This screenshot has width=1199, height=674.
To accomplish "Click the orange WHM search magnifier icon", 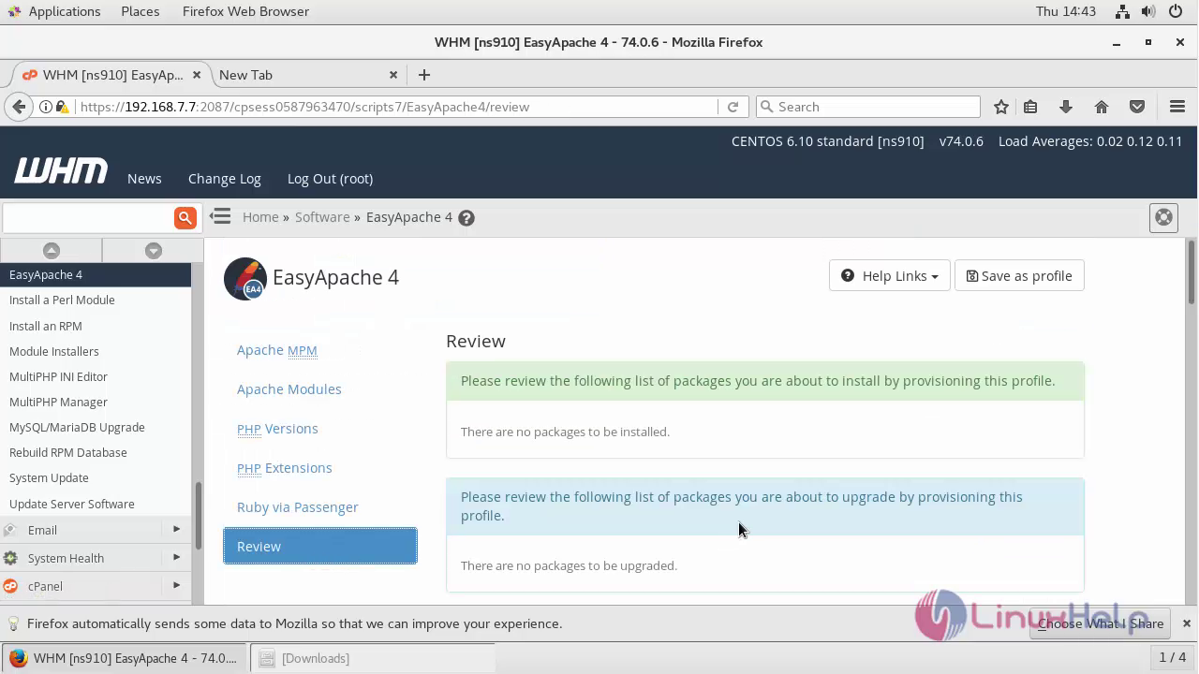I will pyautogui.click(x=185, y=217).
